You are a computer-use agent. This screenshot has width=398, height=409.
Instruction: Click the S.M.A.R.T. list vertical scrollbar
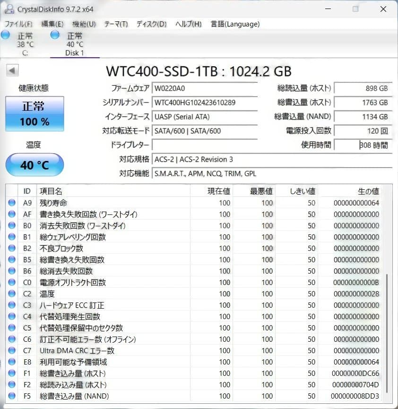point(387,333)
